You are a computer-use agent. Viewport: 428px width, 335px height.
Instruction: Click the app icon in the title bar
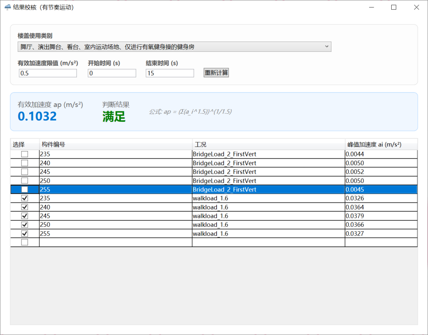pos(8,7)
